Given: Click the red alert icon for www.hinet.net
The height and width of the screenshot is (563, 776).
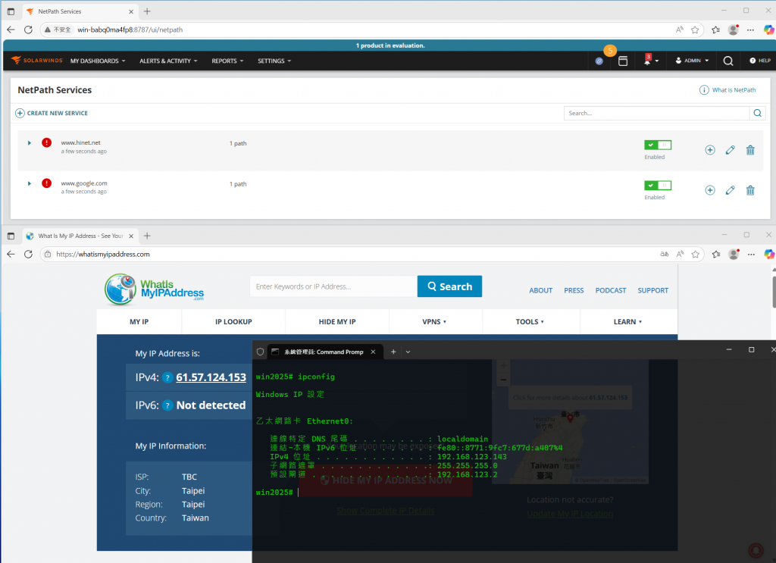Looking at the screenshot, I should (46, 143).
